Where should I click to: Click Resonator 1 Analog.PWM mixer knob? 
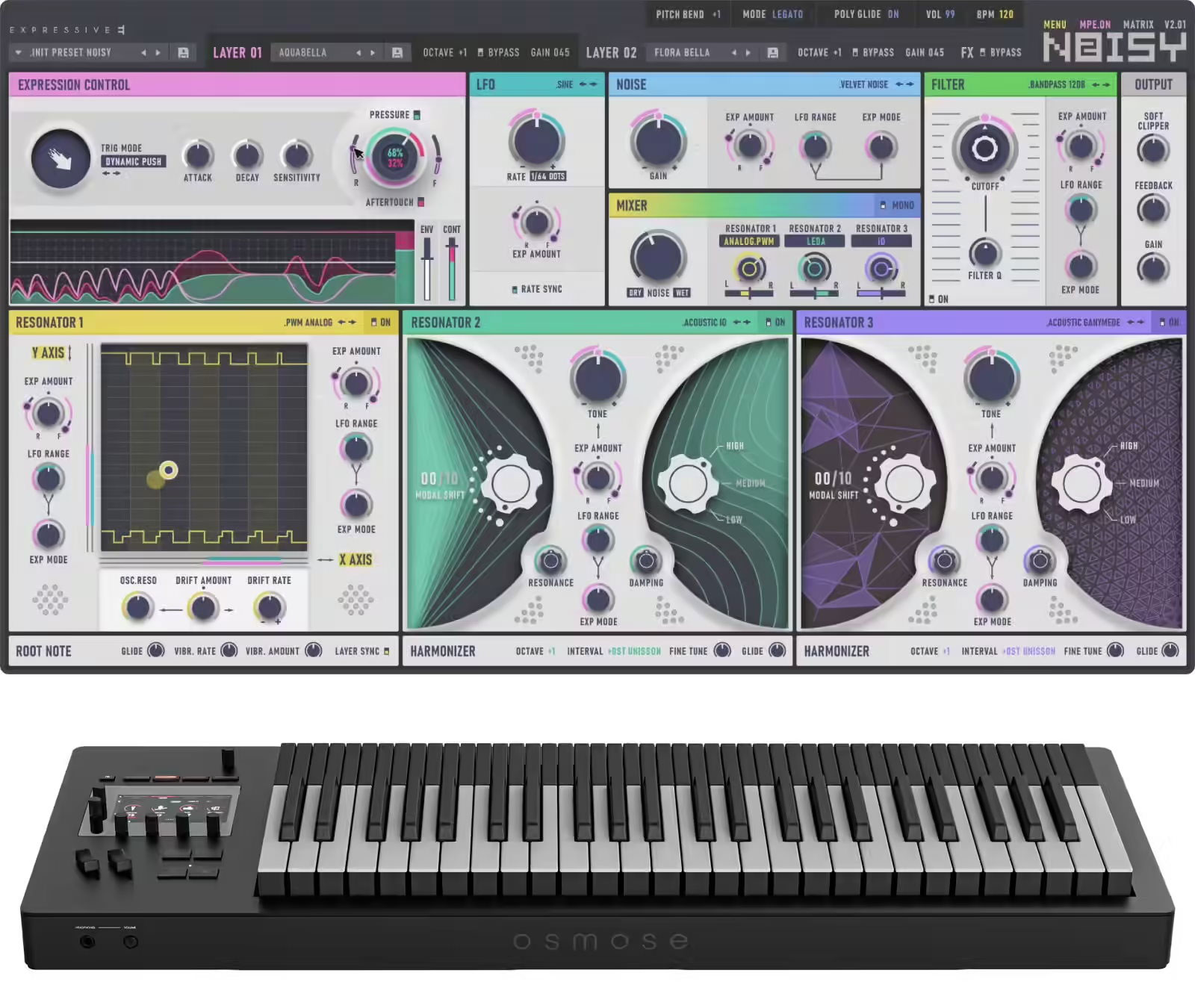(x=749, y=268)
